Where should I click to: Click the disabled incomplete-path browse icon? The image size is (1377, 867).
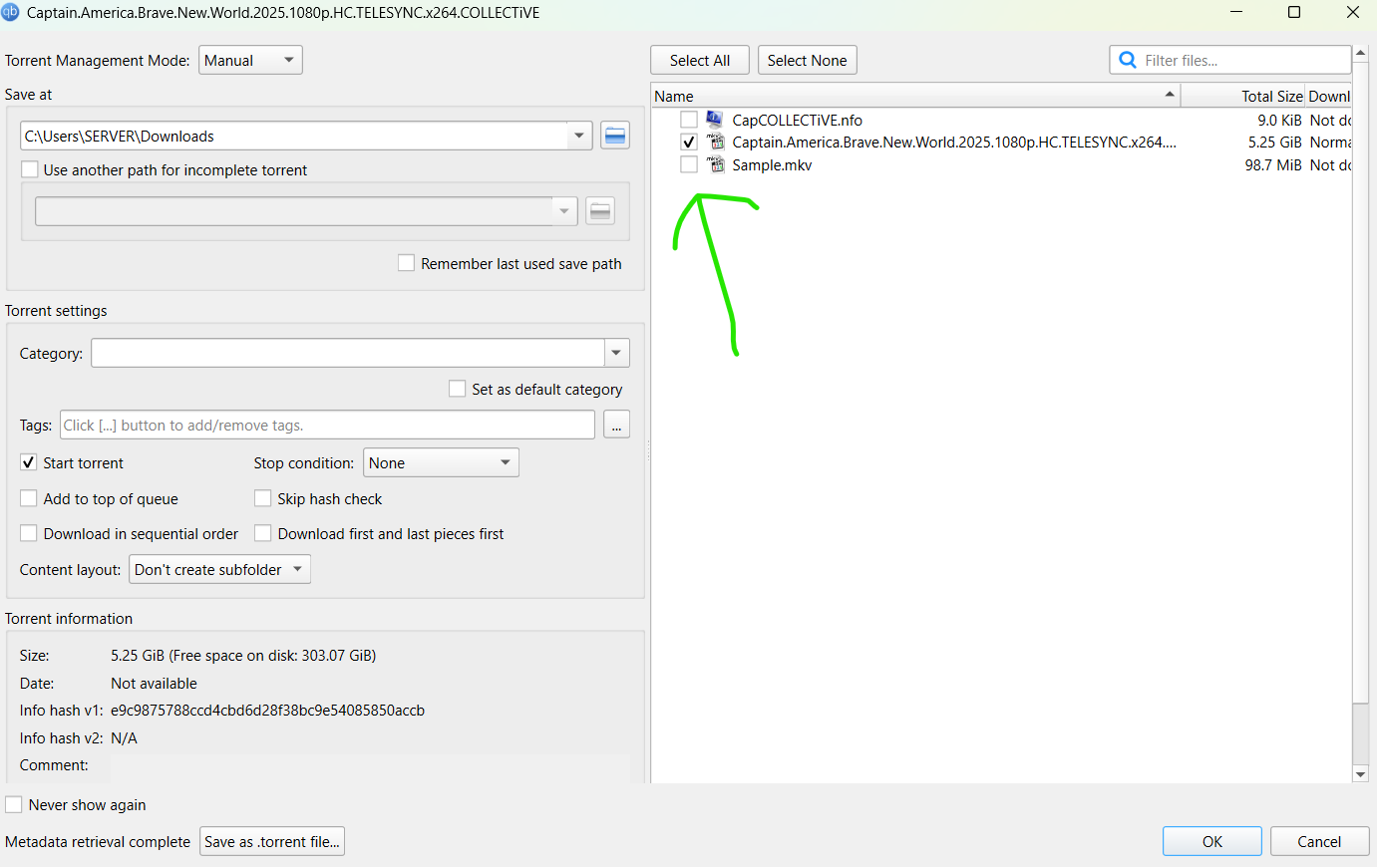coord(600,211)
